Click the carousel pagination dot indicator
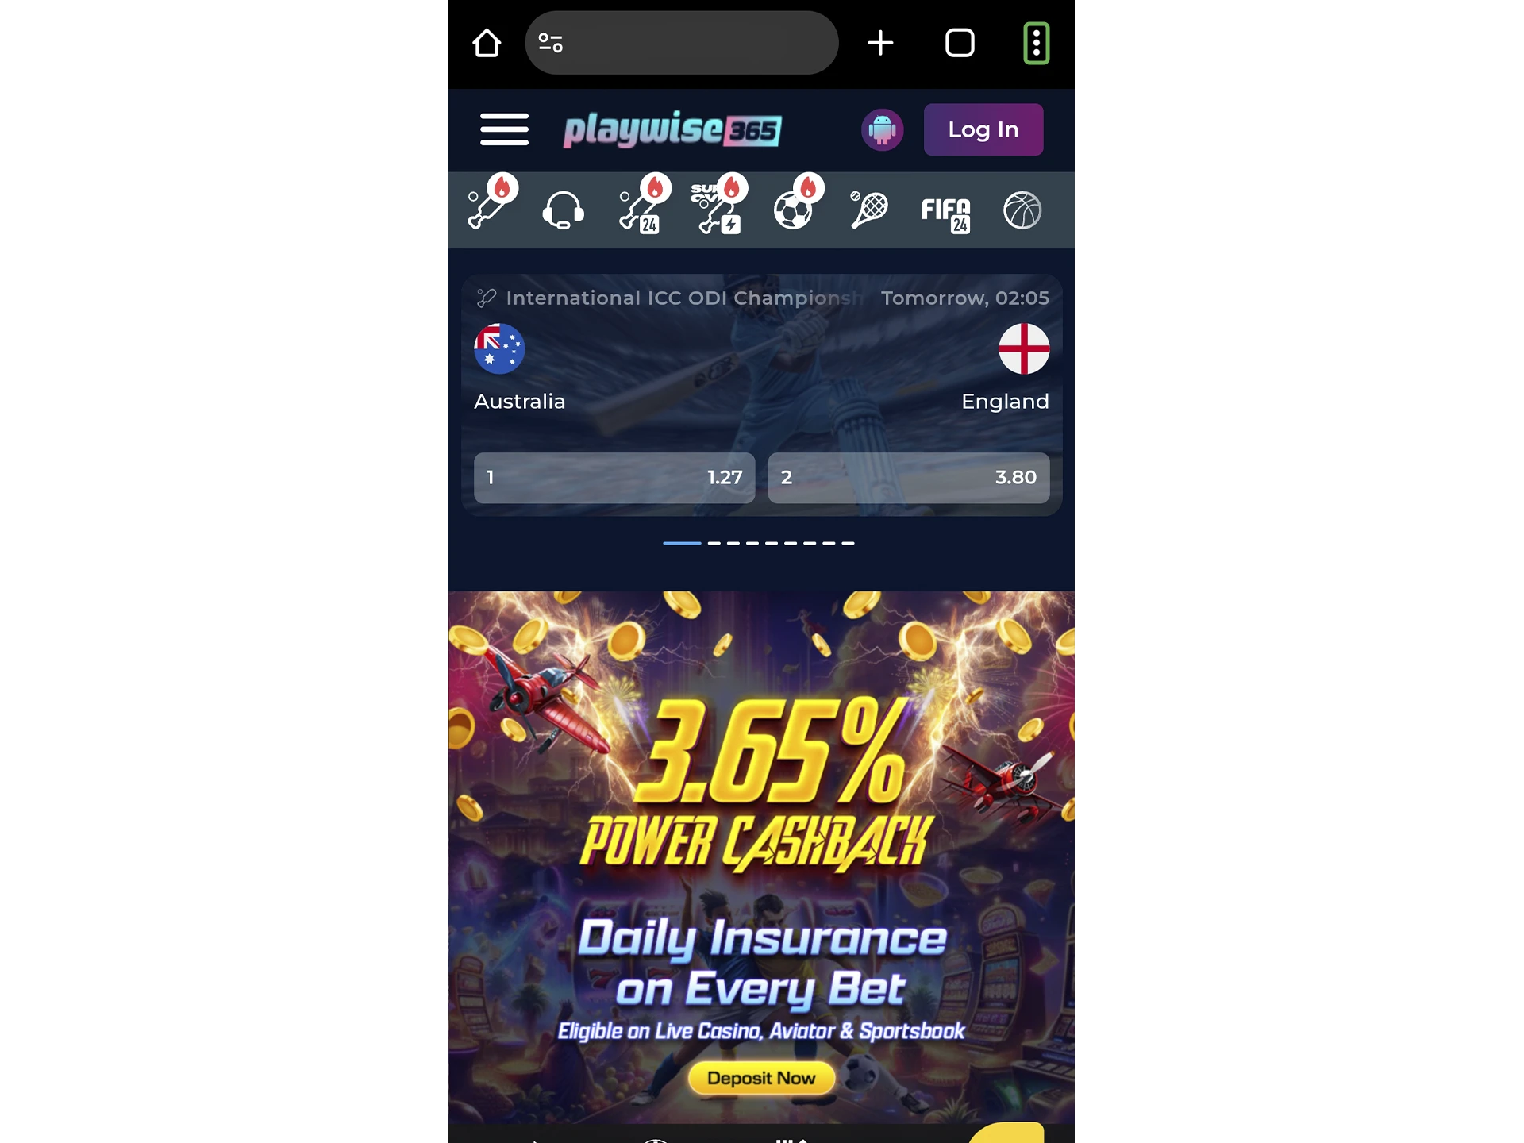Image resolution: width=1524 pixels, height=1143 pixels. [760, 541]
